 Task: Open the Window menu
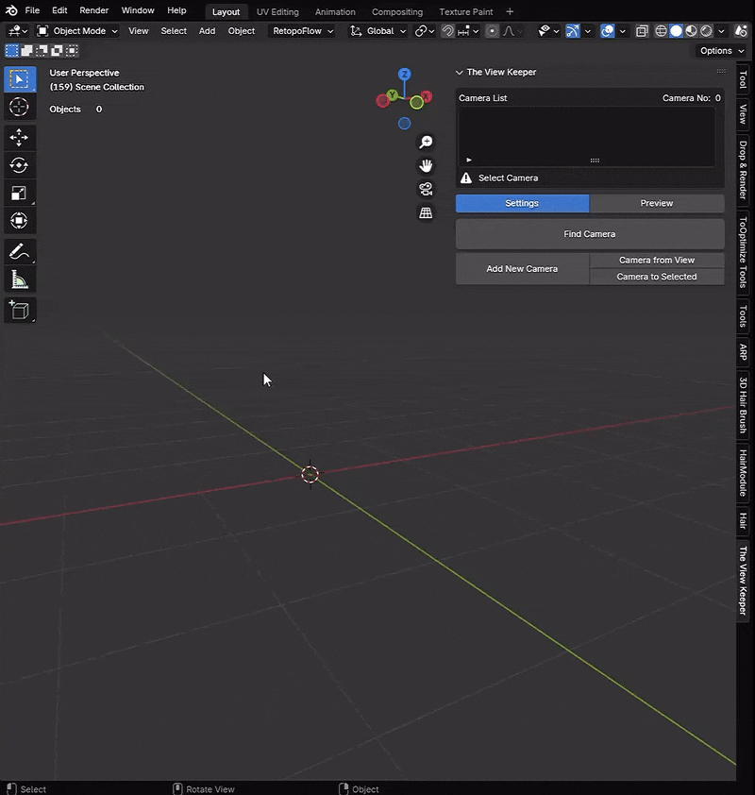pyautogui.click(x=138, y=10)
